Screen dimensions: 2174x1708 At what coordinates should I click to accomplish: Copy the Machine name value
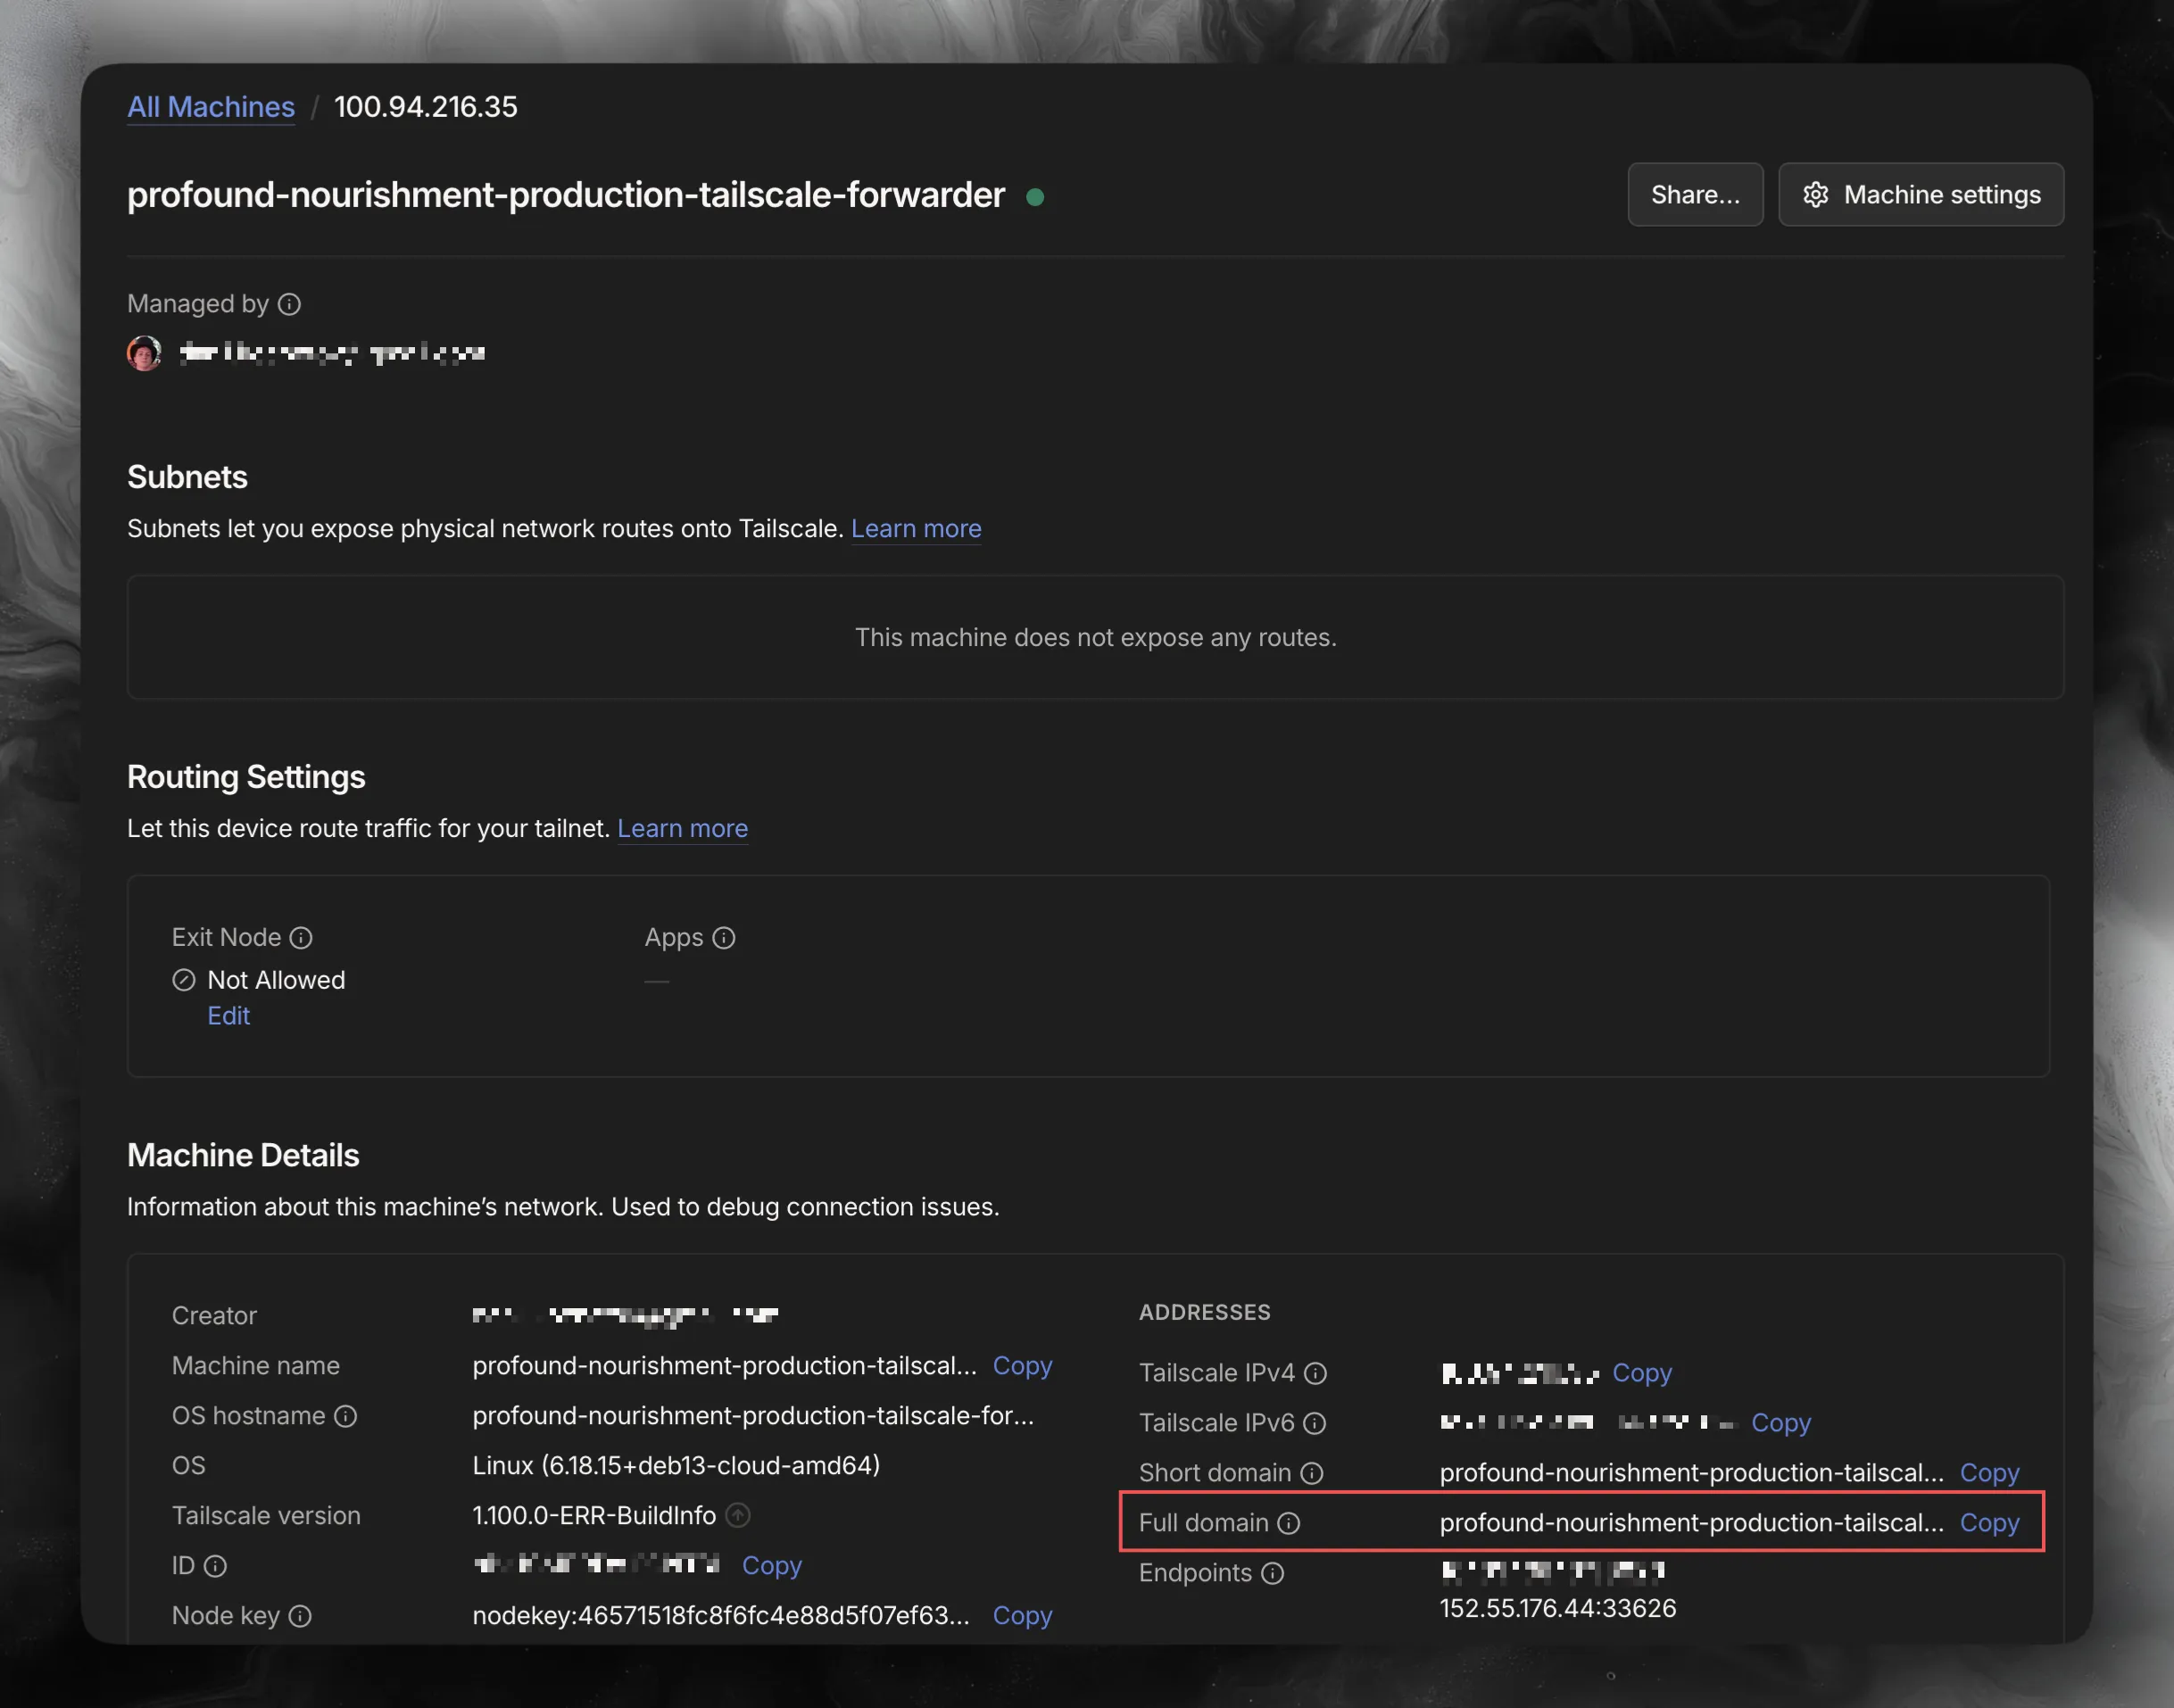(x=1022, y=1365)
